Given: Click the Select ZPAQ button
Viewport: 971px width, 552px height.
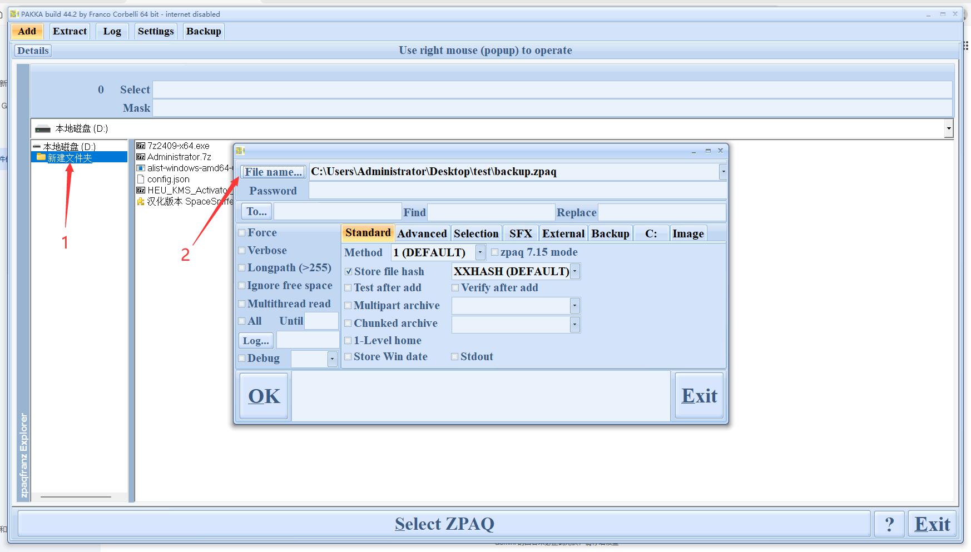Looking at the screenshot, I should (444, 524).
